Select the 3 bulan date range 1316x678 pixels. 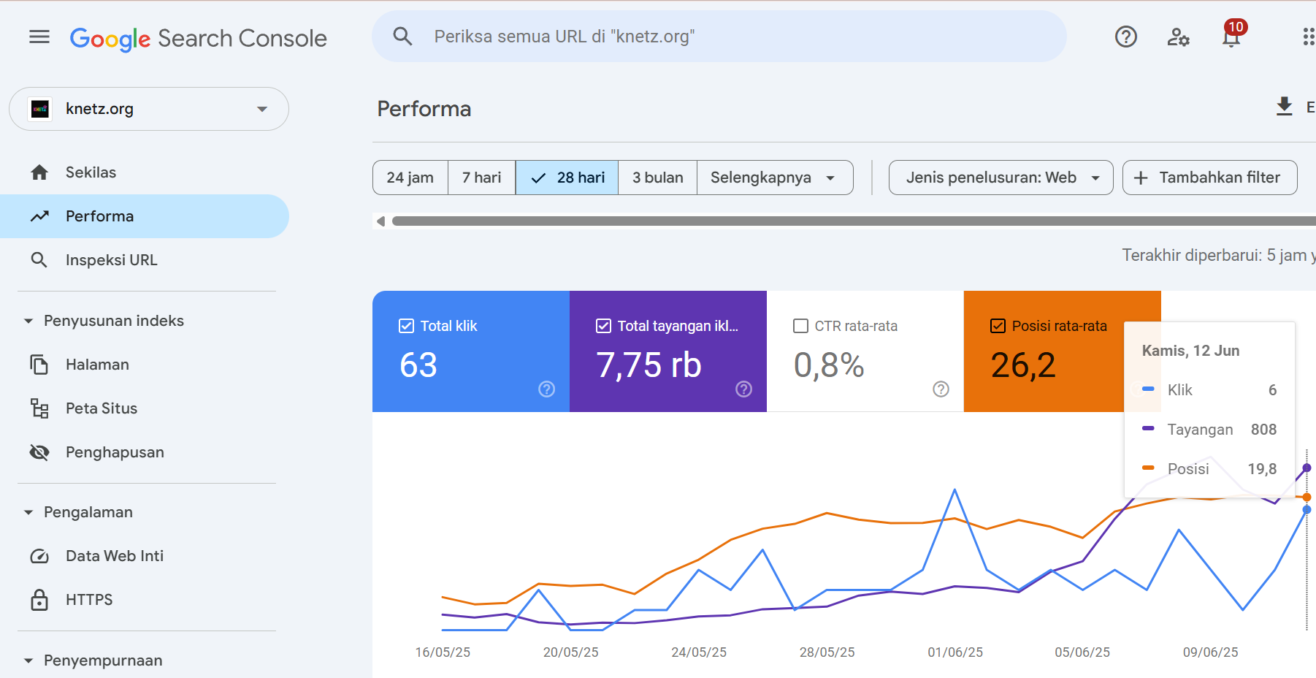coord(658,178)
